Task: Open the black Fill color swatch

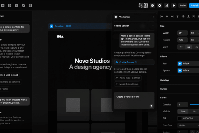Action: pyautogui.click(x=180, y=118)
